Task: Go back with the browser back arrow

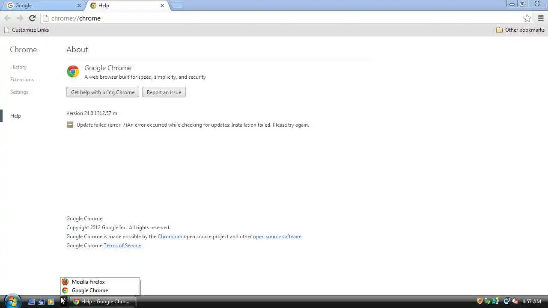Action: (7, 18)
